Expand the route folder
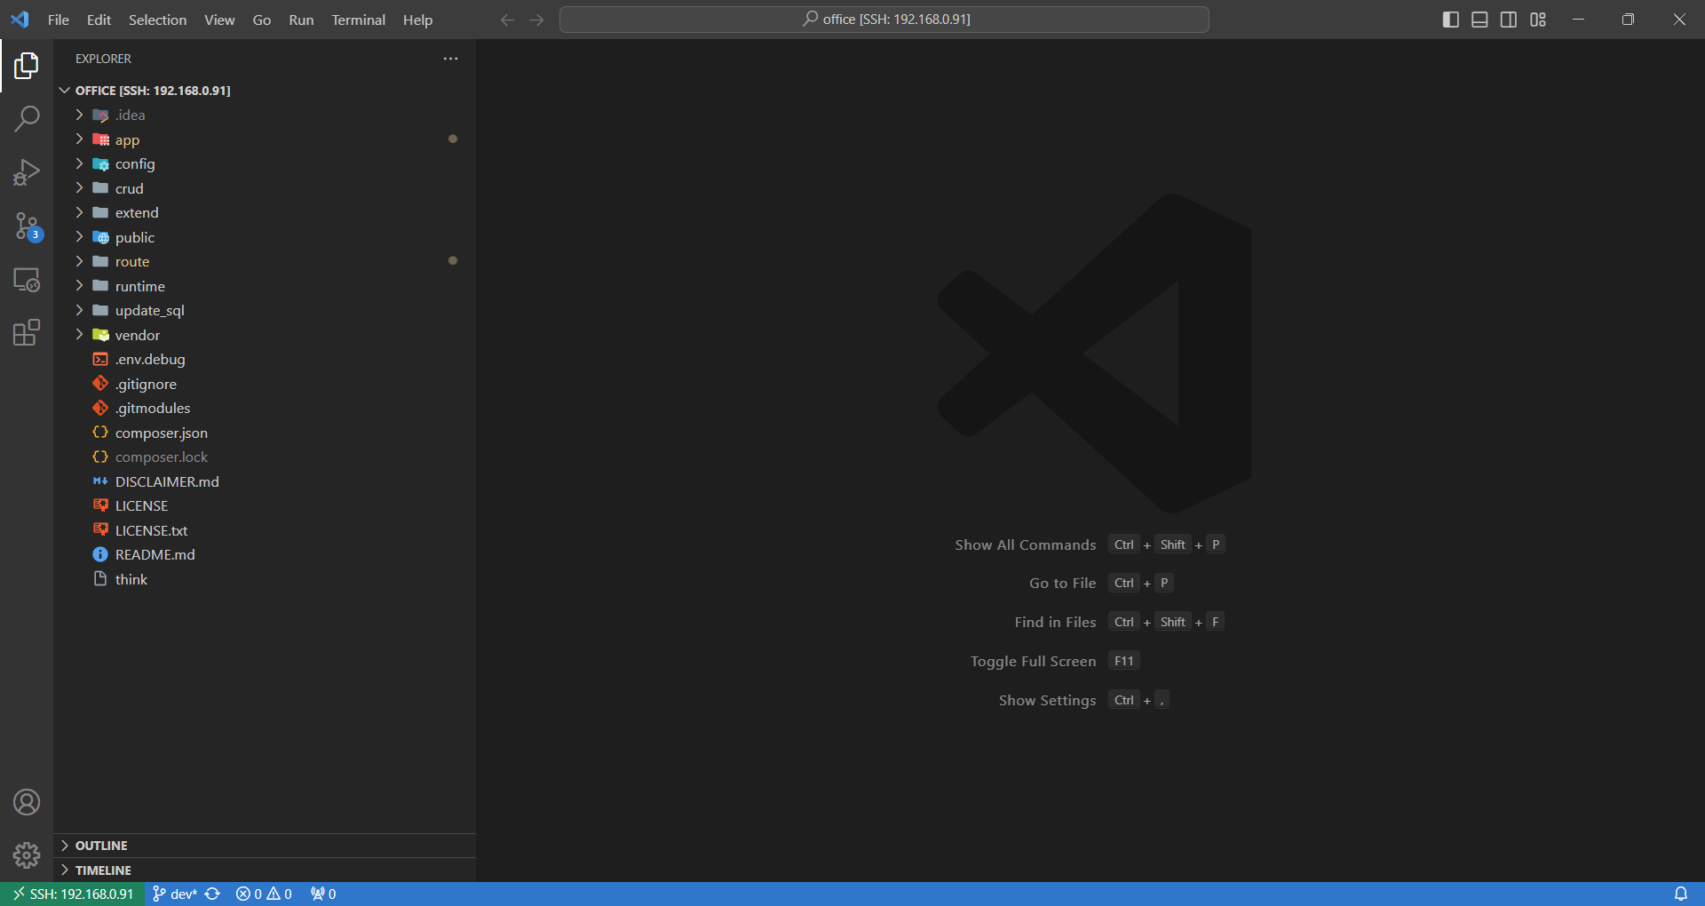The width and height of the screenshot is (1705, 906). (x=265, y=262)
